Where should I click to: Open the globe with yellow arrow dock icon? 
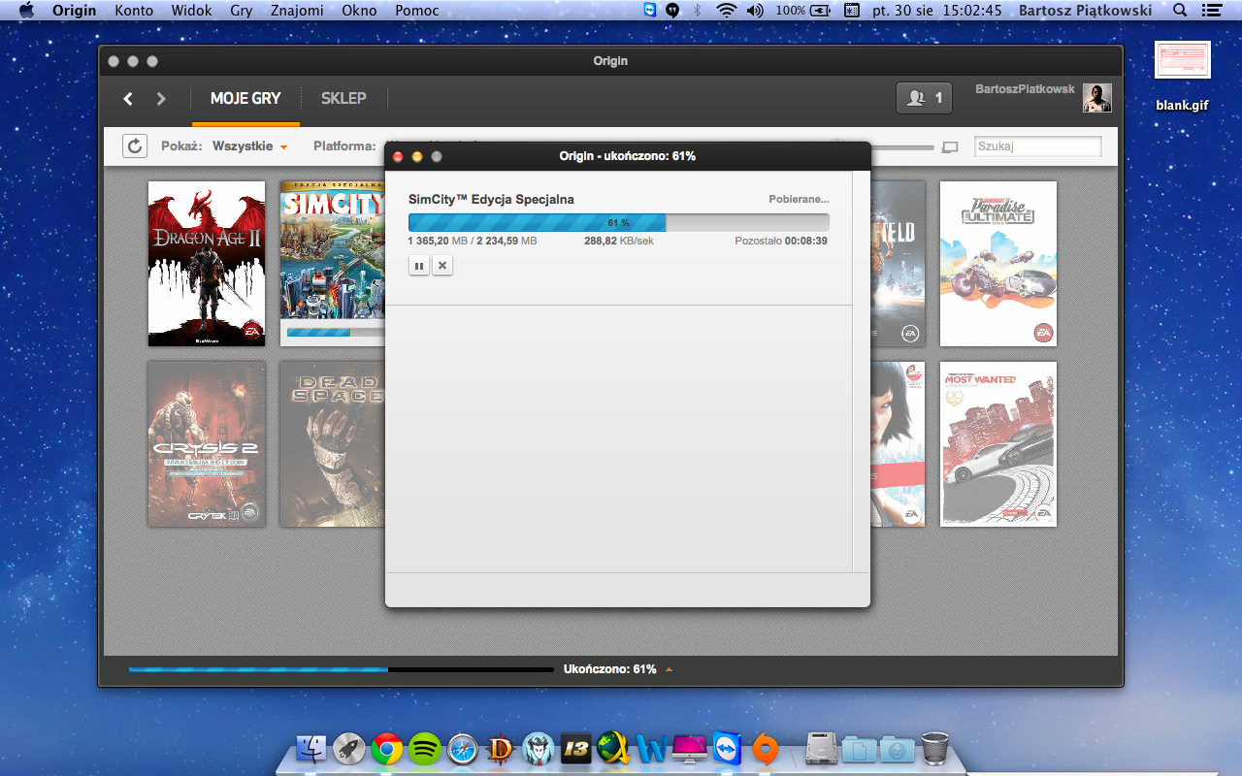coord(614,748)
